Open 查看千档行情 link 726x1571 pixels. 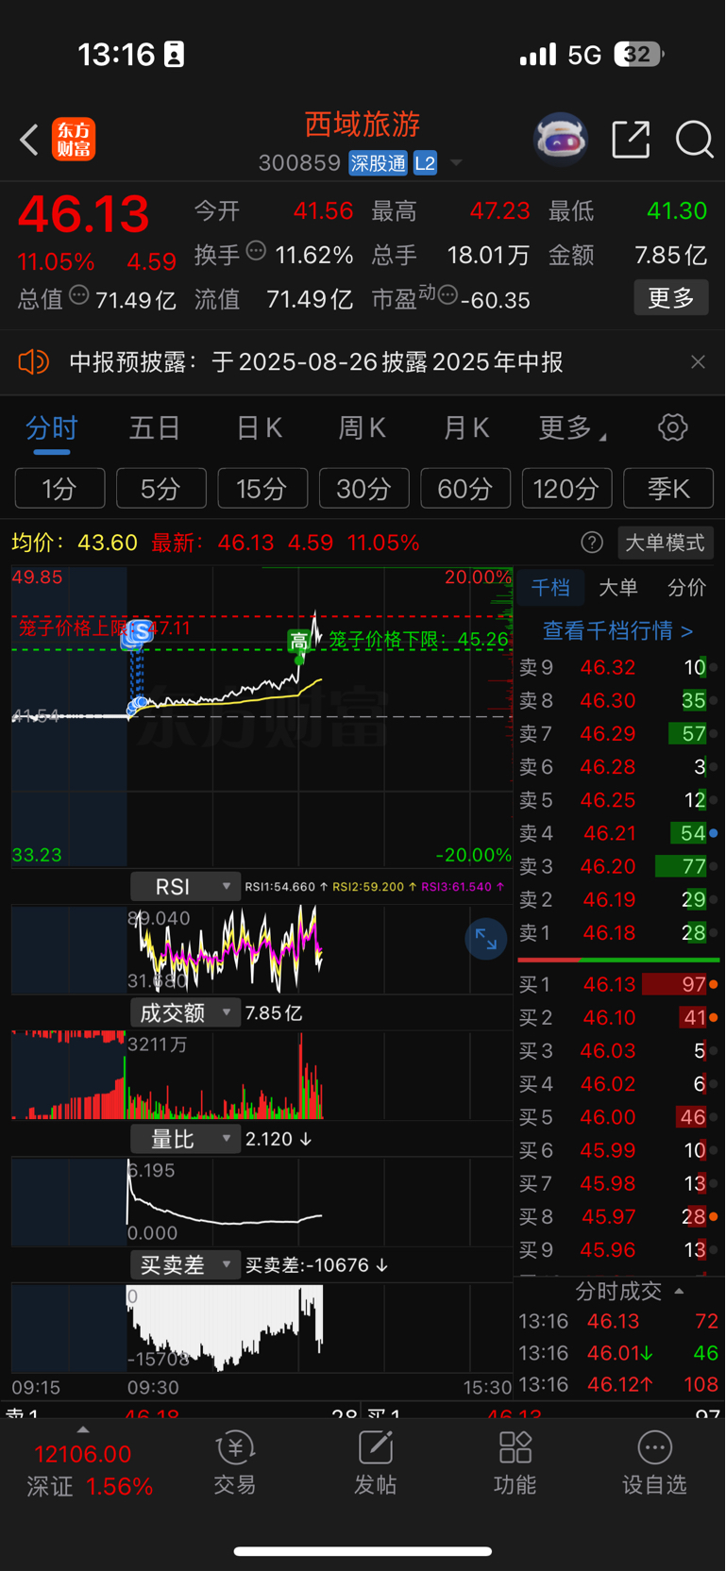tap(618, 630)
